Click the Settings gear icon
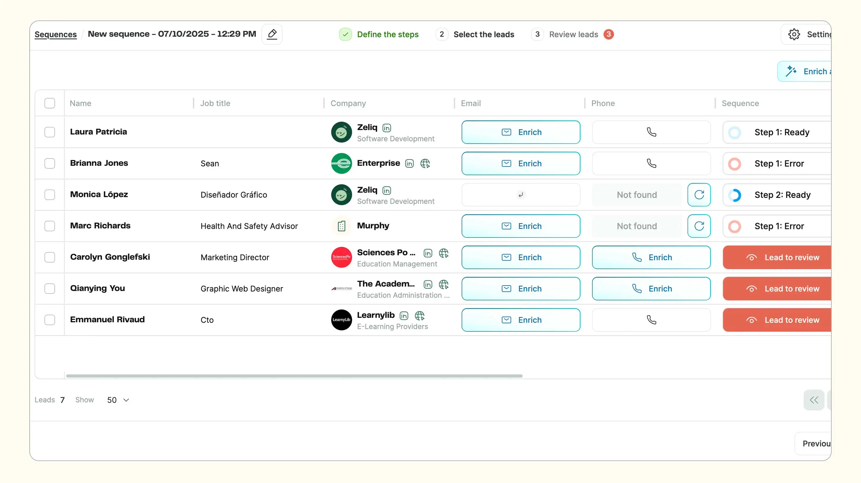The width and height of the screenshot is (861, 483). click(x=794, y=34)
